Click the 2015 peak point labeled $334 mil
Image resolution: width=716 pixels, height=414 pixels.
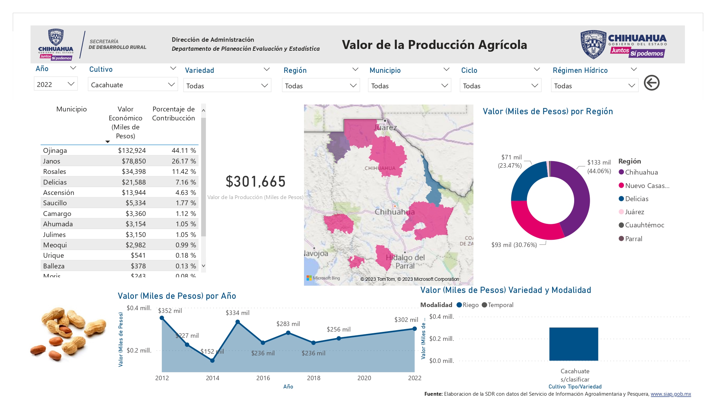coord(238,322)
